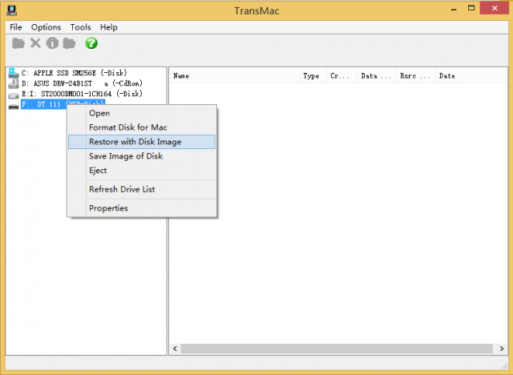Image resolution: width=513 pixels, height=375 pixels.
Task: Maximize the TransMac window
Action: point(471,8)
